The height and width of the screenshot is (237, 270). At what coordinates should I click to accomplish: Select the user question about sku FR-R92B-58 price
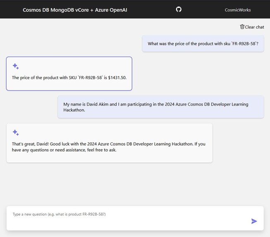(203, 43)
